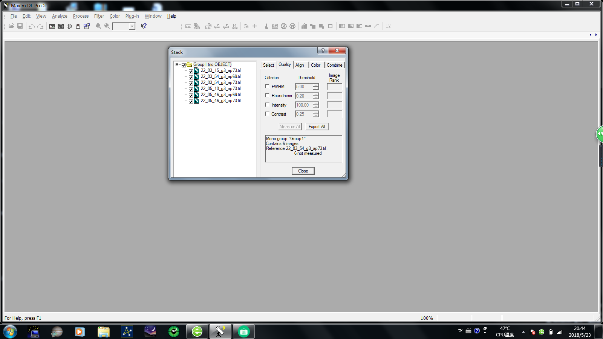The height and width of the screenshot is (339, 603).
Task: Collapse the Group1 tree node
Action: coord(177,65)
